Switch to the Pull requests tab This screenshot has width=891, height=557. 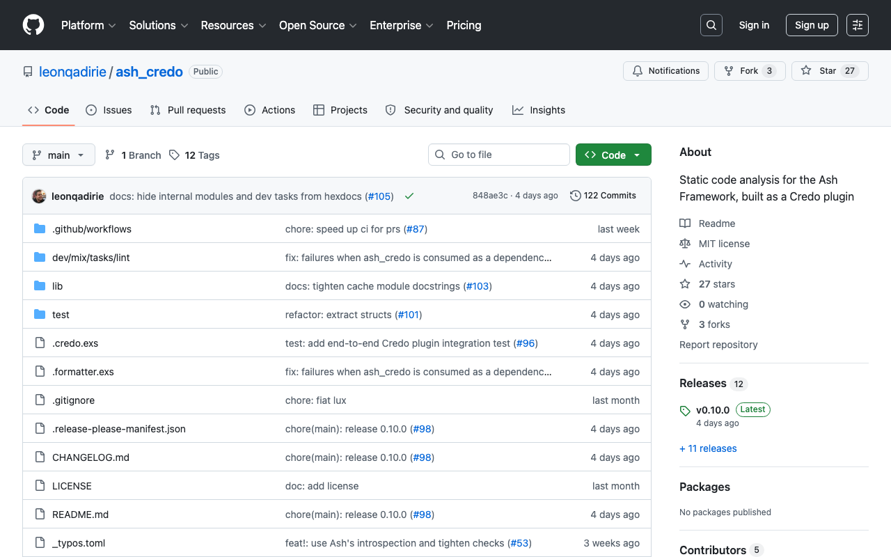[x=188, y=110]
